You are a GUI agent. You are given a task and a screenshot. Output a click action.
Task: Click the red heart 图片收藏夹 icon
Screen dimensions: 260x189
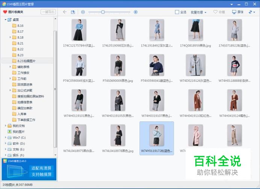click(x=5, y=12)
